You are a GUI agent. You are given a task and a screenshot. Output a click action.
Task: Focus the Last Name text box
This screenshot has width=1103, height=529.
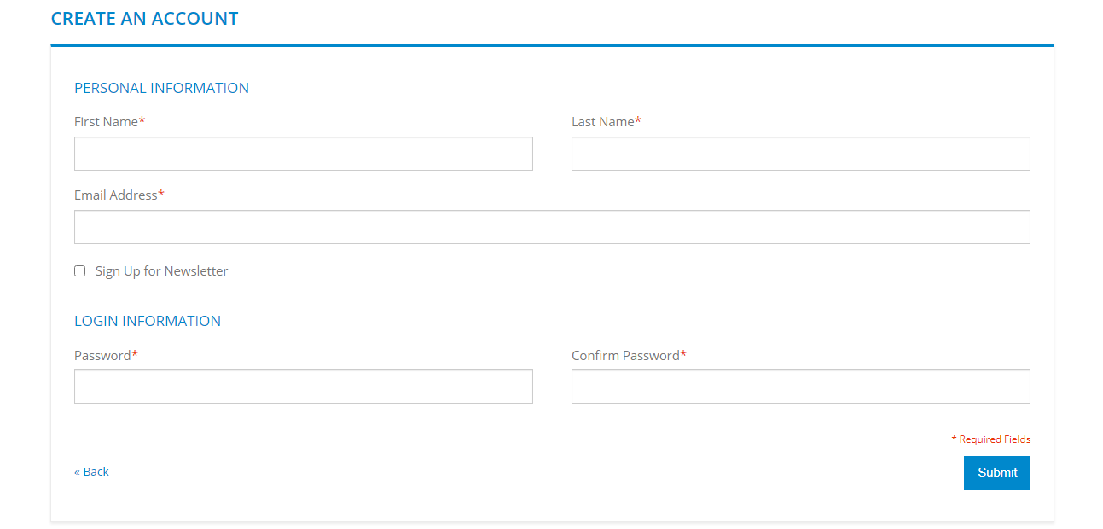coord(800,154)
